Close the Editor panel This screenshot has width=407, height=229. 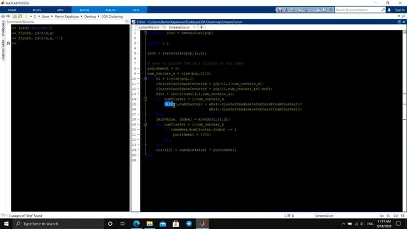click(404, 22)
